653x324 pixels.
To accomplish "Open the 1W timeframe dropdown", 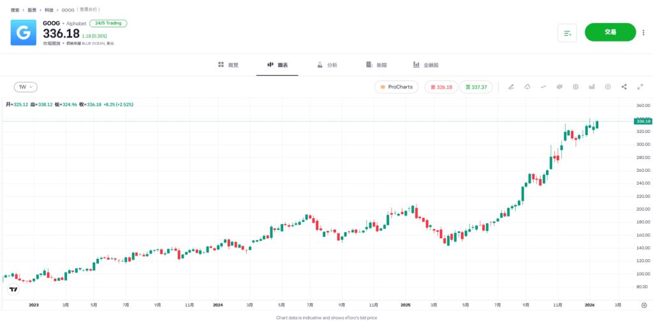I will pos(26,87).
